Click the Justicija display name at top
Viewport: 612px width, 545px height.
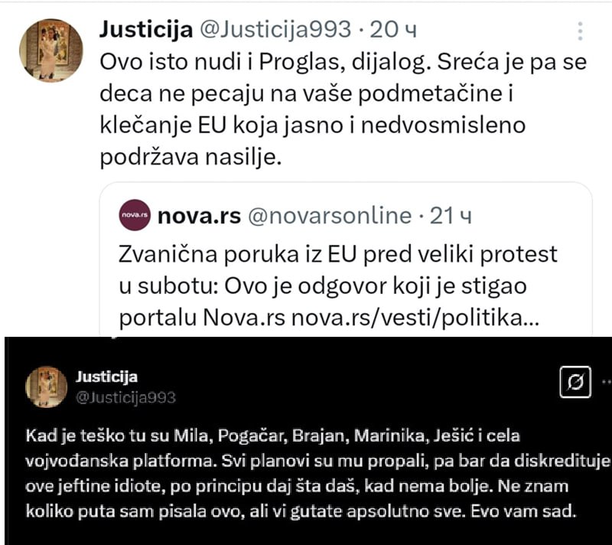click(x=146, y=30)
